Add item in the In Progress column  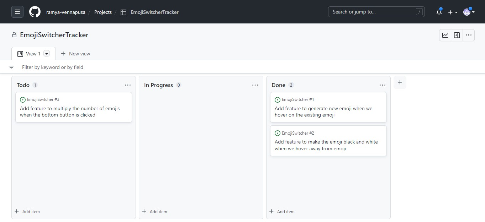(x=155, y=211)
